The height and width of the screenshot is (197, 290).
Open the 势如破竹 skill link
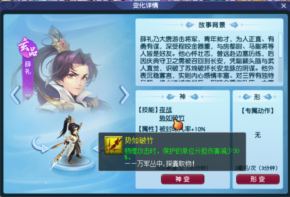coord(172,118)
